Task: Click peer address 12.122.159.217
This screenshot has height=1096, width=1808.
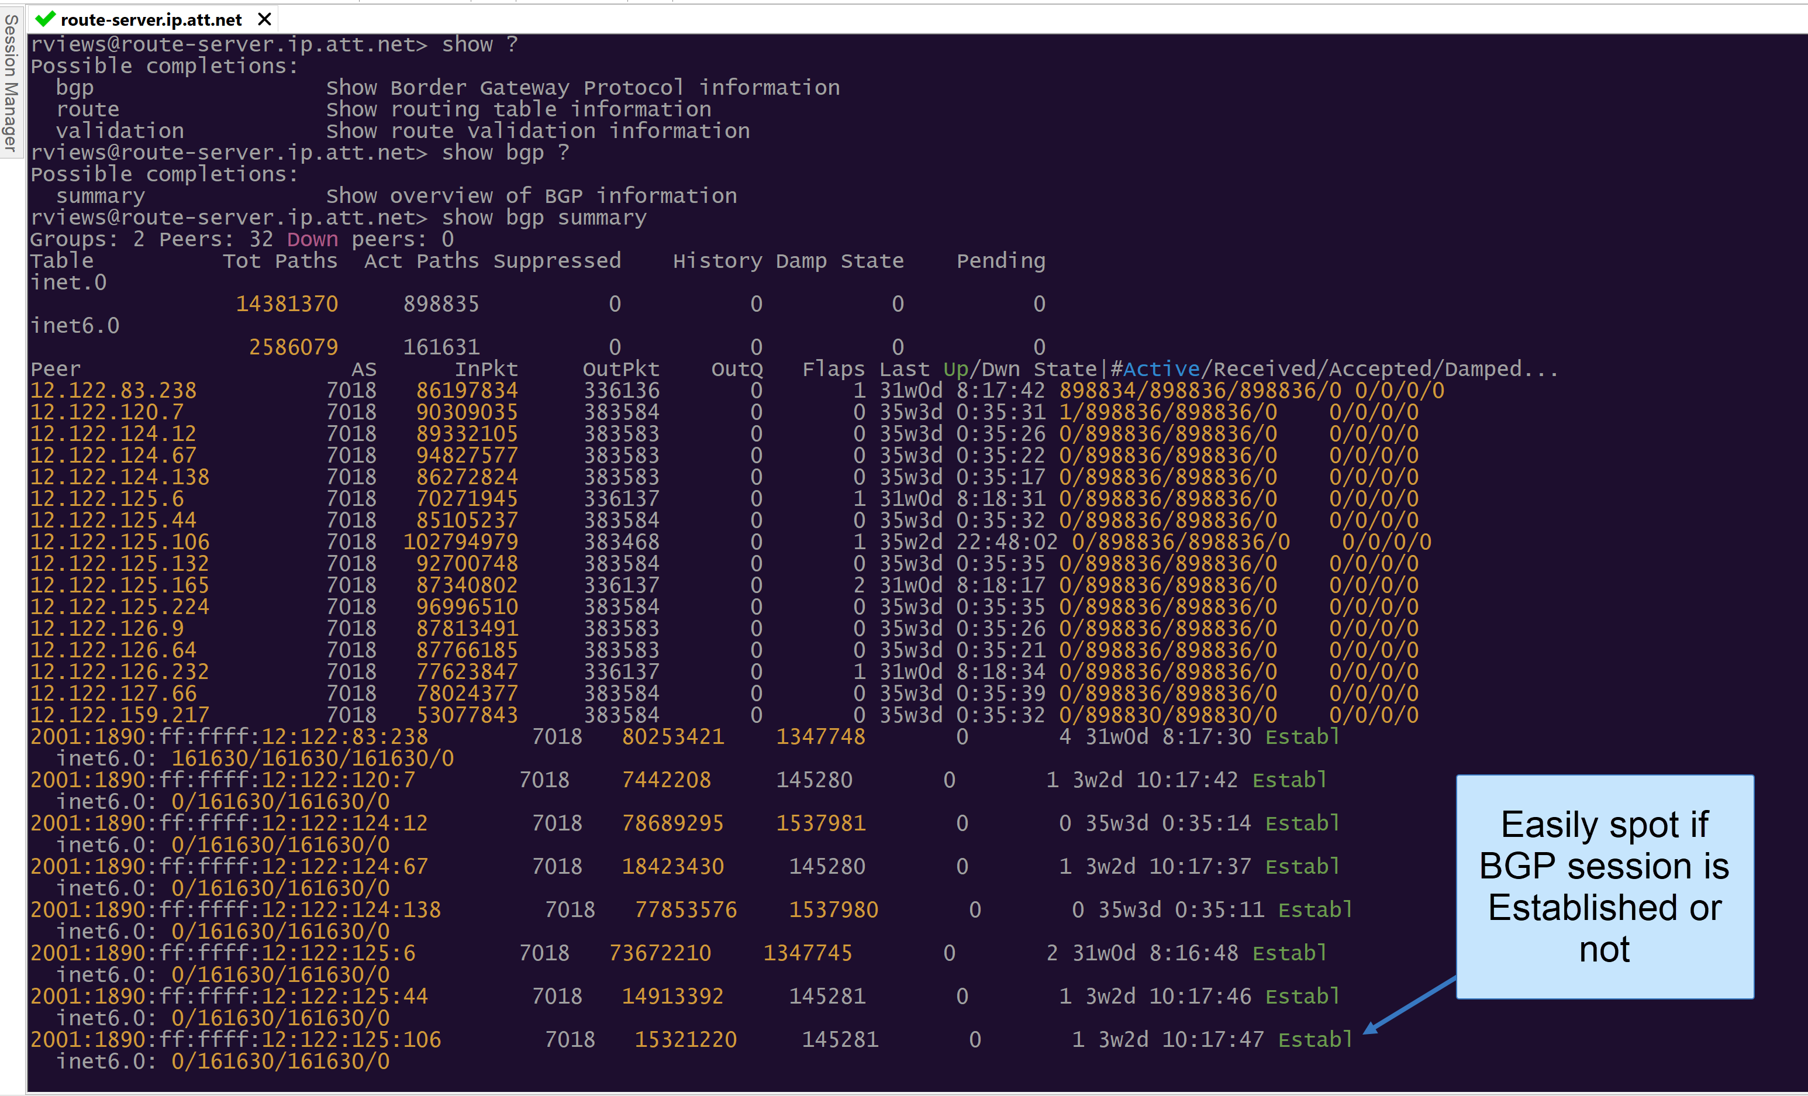Action: (x=120, y=715)
